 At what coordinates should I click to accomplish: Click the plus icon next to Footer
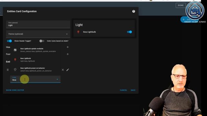(x=68, y=54)
